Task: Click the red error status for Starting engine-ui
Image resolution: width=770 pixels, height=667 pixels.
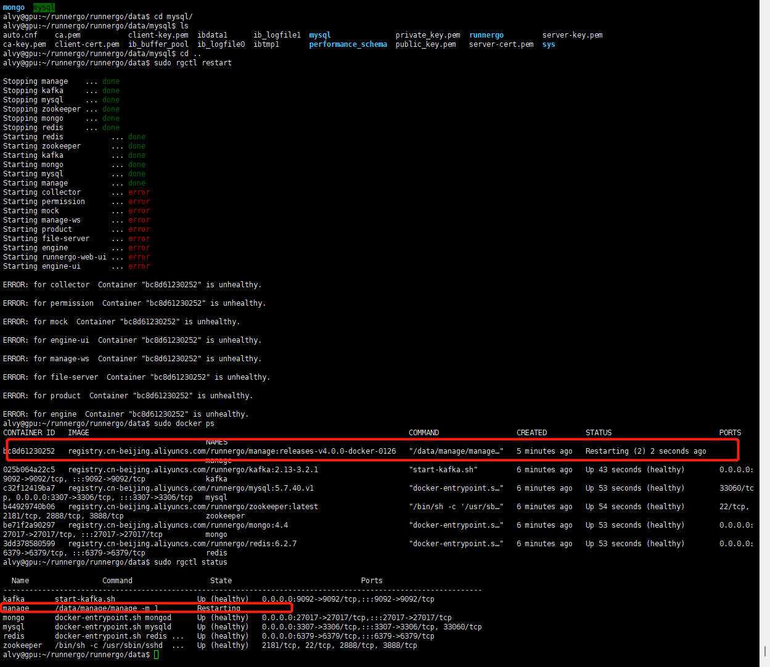Action: point(139,266)
